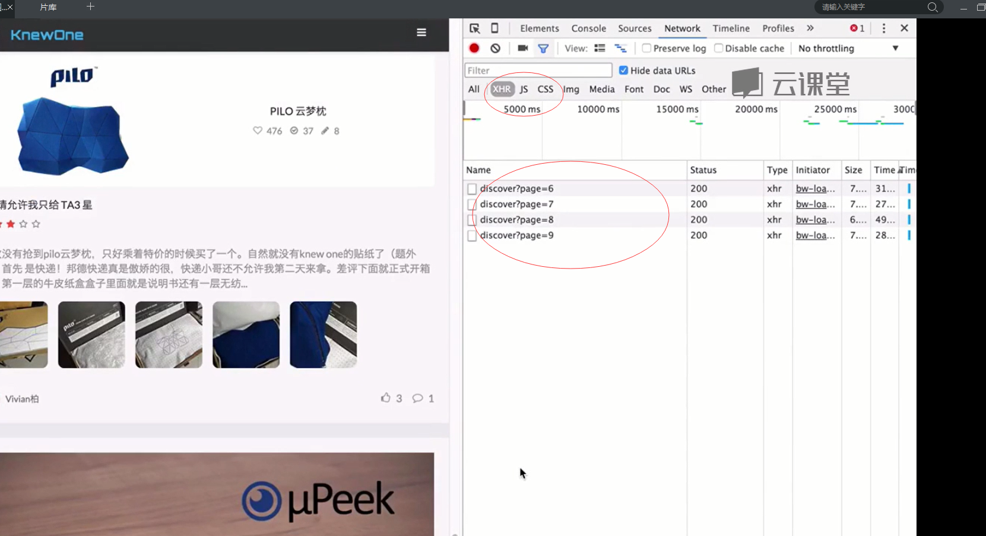Open reviewer Vivian柏 profile name
This screenshot has width=986, height=536.
pos(22,399)
